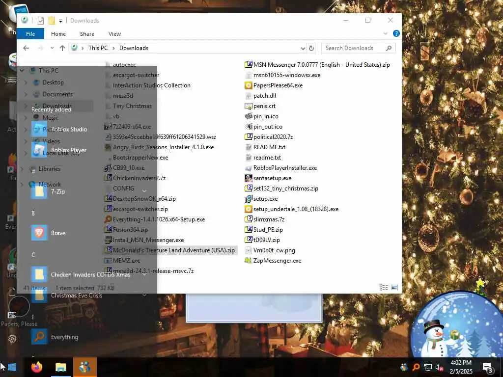503x377 pixels.
Task: Select mesa3d-24.3.1-release-msvc.7z
Action: click(x=149, y=271)
